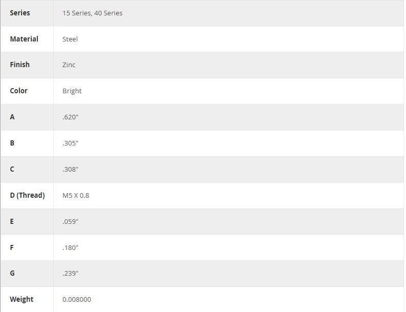The image size is (406, 312).
Task: Click the .239" dimension G value
Action: tap(70, 273)
